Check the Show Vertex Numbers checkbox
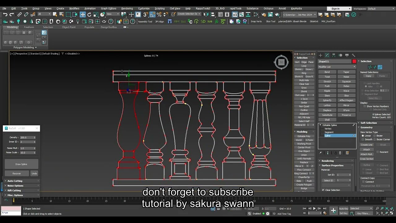 point(364,107)
